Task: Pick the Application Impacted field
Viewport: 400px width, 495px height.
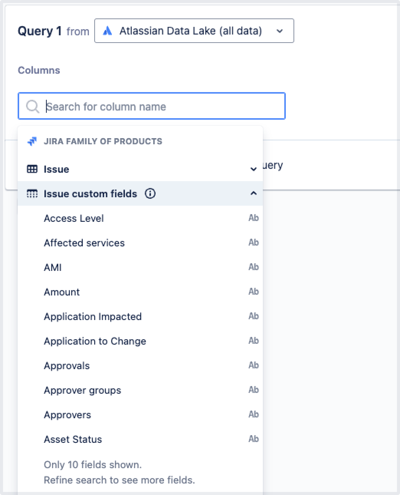Action: pos(93,317)
